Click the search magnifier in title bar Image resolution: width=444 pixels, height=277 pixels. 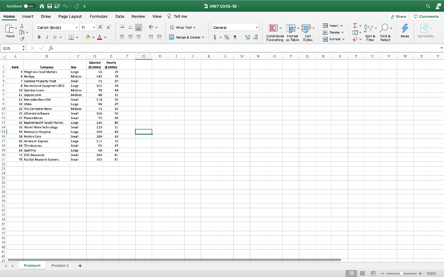tap(428, 6)
